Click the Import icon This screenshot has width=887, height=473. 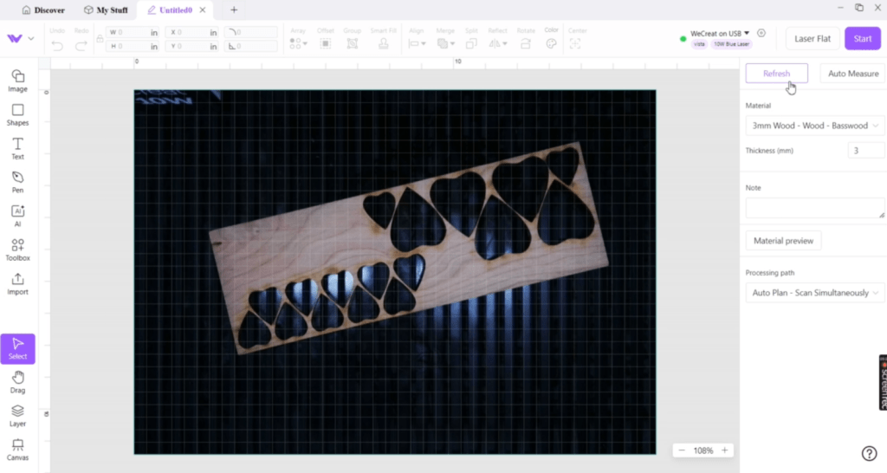17,284
